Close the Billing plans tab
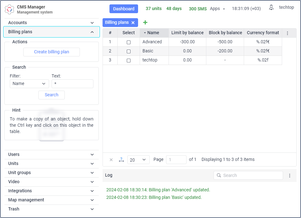Screen dimensions: 301x218 point(133,23)
